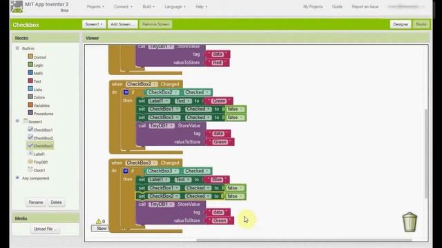Screen dimensions: 442x248
Task: Click the Upload File button
Action: pyautogui.click(x=45, y=229)
